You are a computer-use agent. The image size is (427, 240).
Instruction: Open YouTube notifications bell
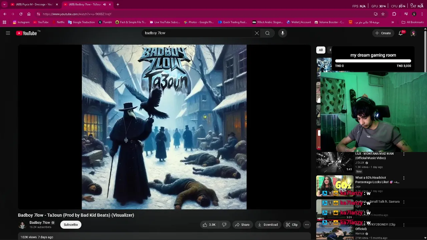[x=401, y=33]
